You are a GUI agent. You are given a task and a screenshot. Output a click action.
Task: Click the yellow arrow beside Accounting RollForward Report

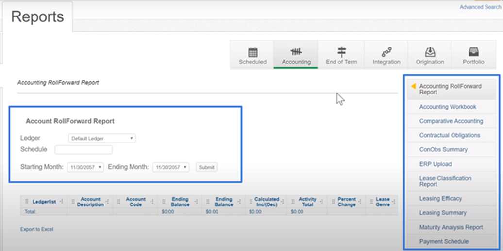pos(413,86)
